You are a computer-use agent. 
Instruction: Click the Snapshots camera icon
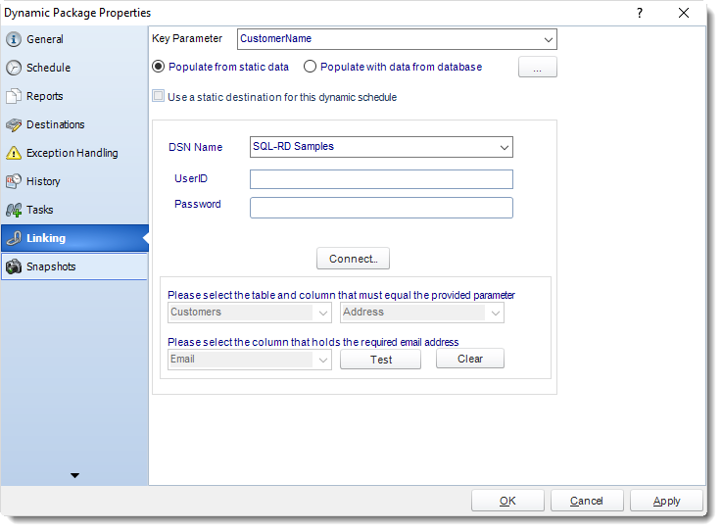pos(14,266)
